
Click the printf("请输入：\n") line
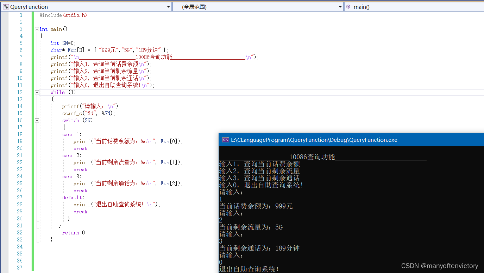(92, 106)
